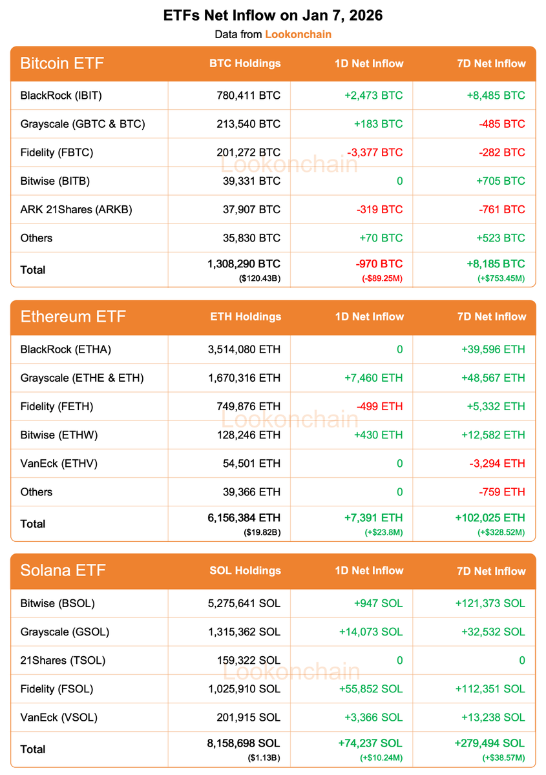Select the BlackRock (IBIT) row label

pyautogui.click(x=61, y=96)
